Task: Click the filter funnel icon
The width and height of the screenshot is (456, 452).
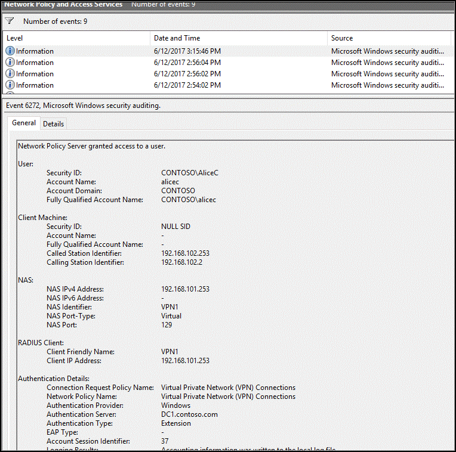Action: (10, 21)
